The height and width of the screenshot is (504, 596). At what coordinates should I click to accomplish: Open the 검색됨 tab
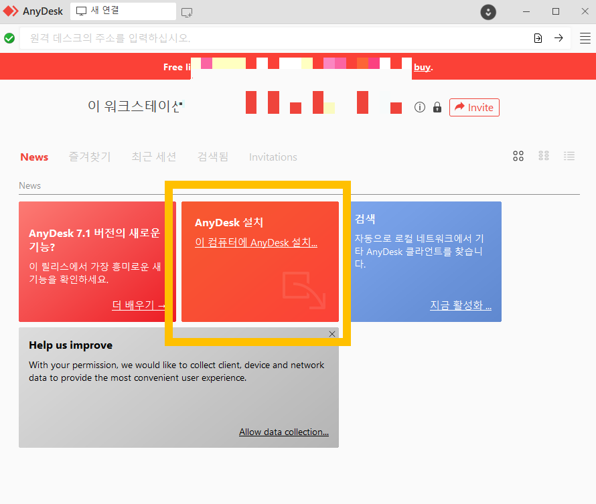click(213, 157)
